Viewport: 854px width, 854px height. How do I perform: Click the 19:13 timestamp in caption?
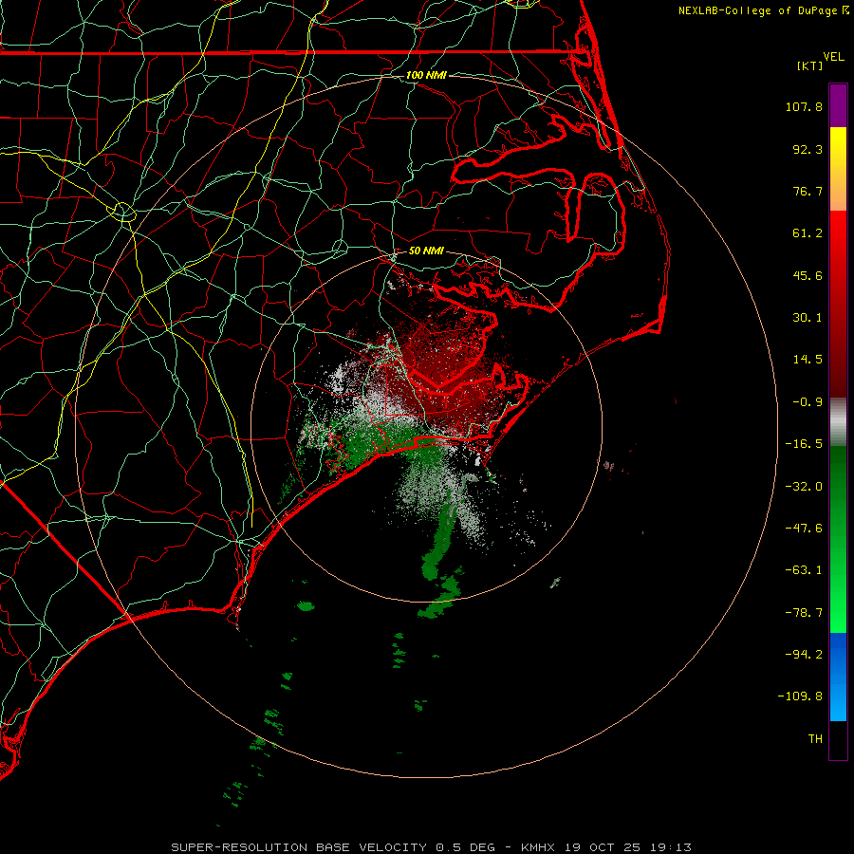click(673, 847)
